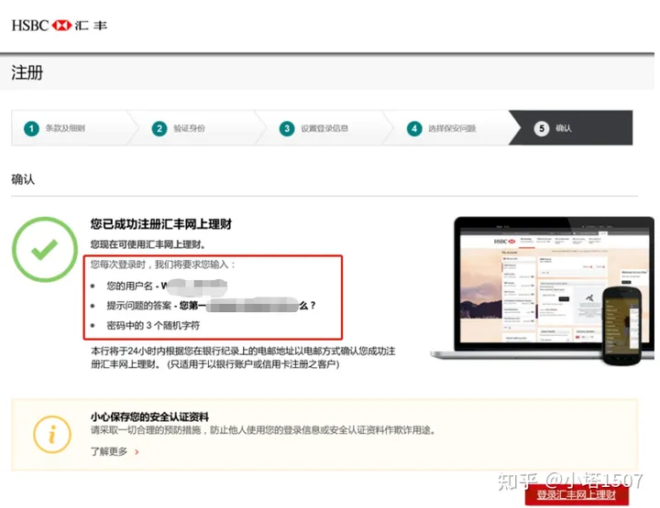Select the 验证身份 step label
This screenshot has width=660, height=508.
click(189, 128)
